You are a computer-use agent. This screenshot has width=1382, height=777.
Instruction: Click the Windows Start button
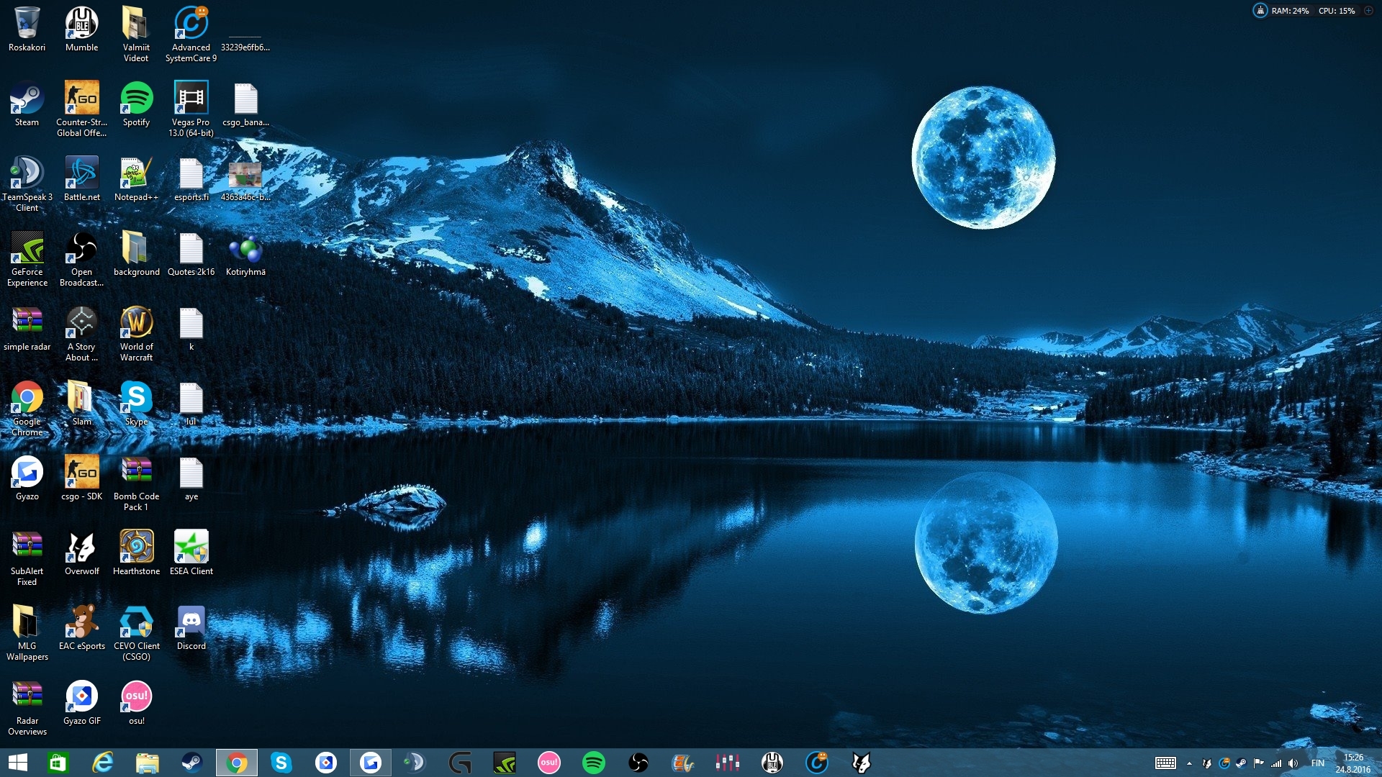click(x=17, y=763)
